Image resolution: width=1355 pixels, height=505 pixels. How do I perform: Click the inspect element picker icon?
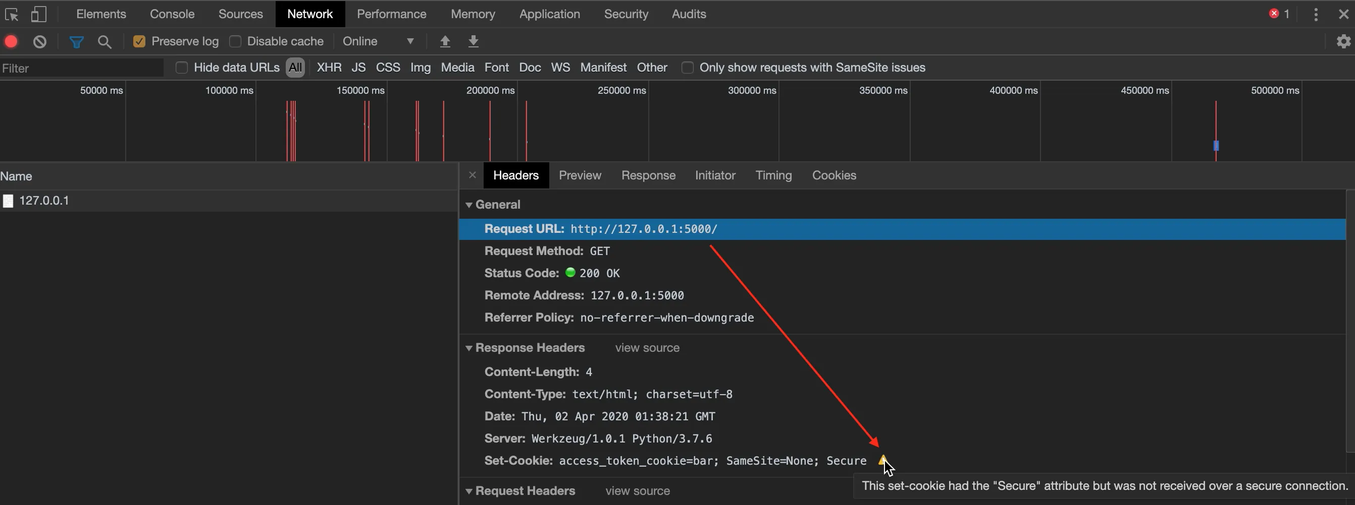point(12,14)
